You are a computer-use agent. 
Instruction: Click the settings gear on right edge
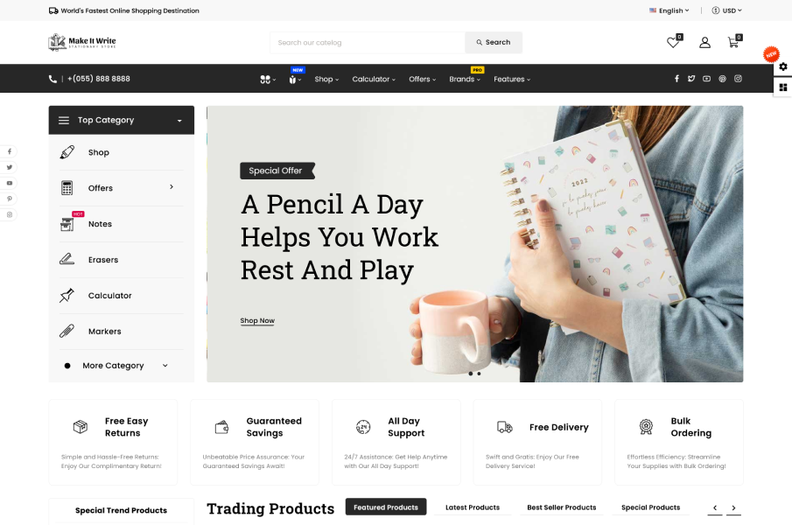click(x=783, y=66)
